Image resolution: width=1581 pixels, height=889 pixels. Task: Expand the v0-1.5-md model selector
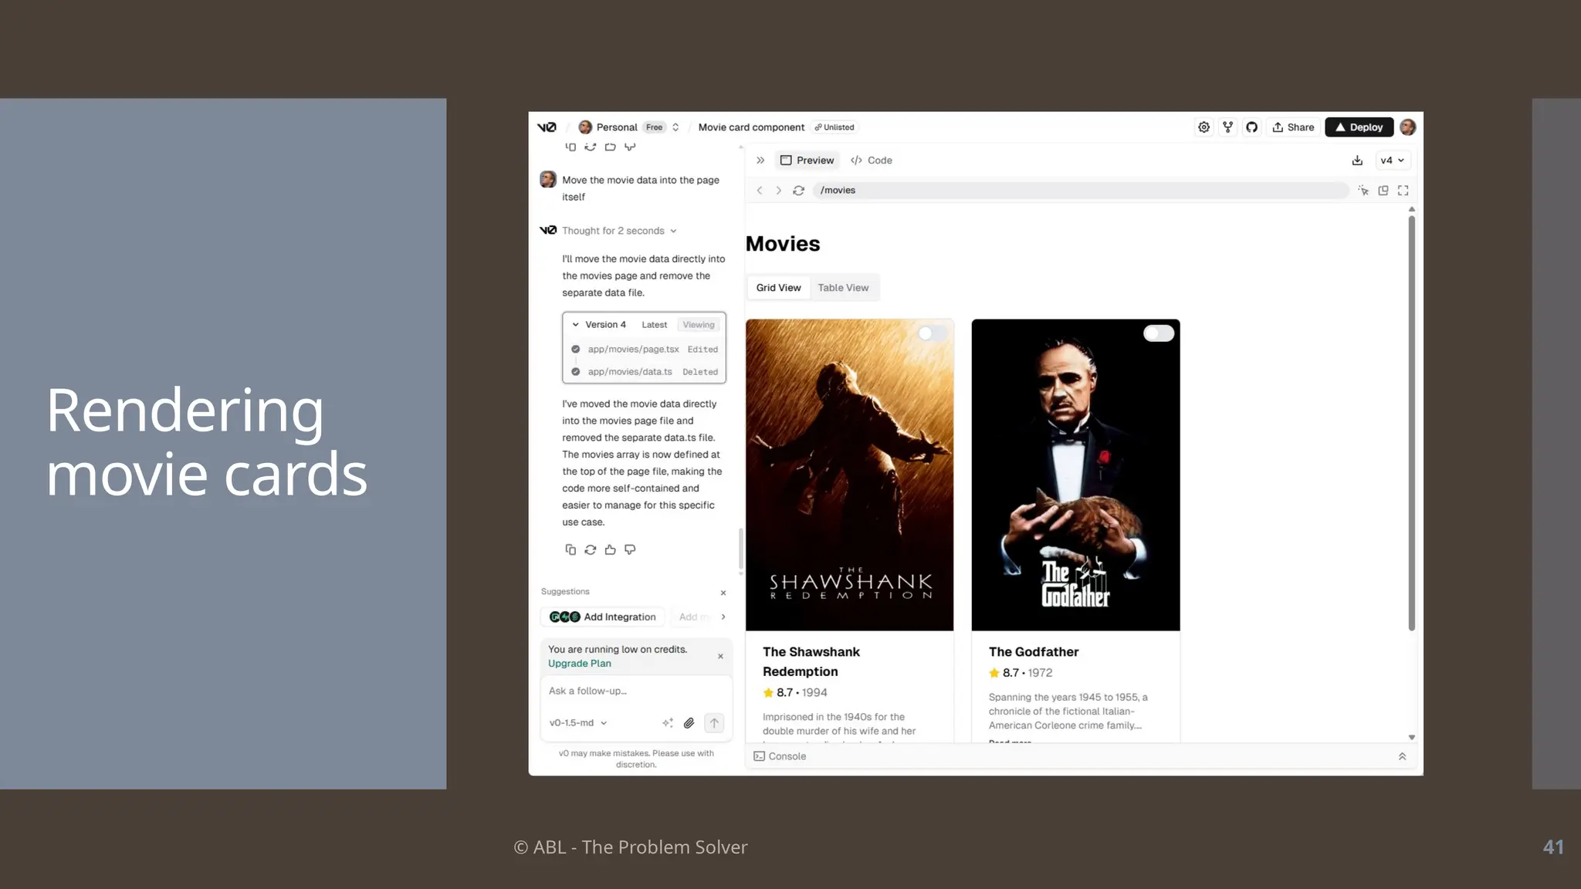click(x=578, y=723)
